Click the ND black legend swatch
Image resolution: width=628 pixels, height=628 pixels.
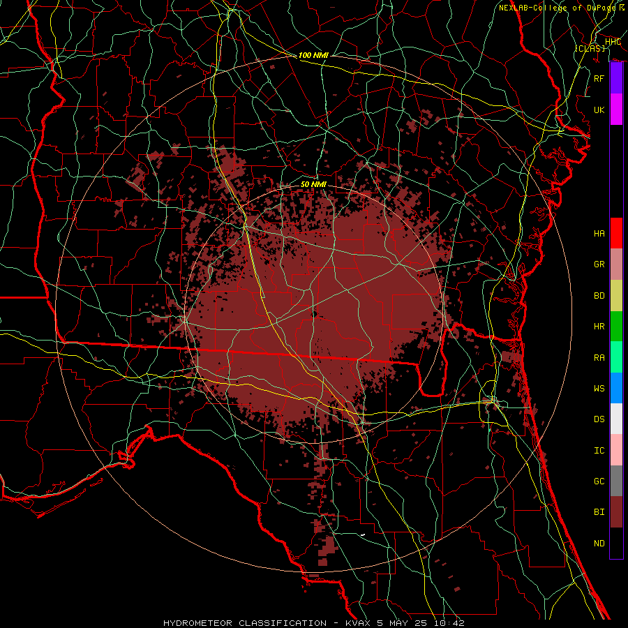click(x=616, y=543)
